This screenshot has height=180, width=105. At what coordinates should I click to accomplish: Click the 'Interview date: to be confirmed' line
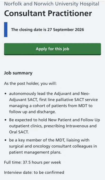coord(34,172)
